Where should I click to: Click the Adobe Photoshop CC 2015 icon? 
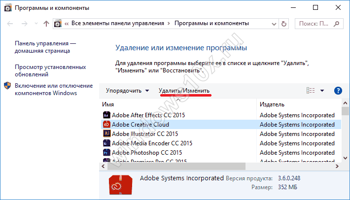106,152
